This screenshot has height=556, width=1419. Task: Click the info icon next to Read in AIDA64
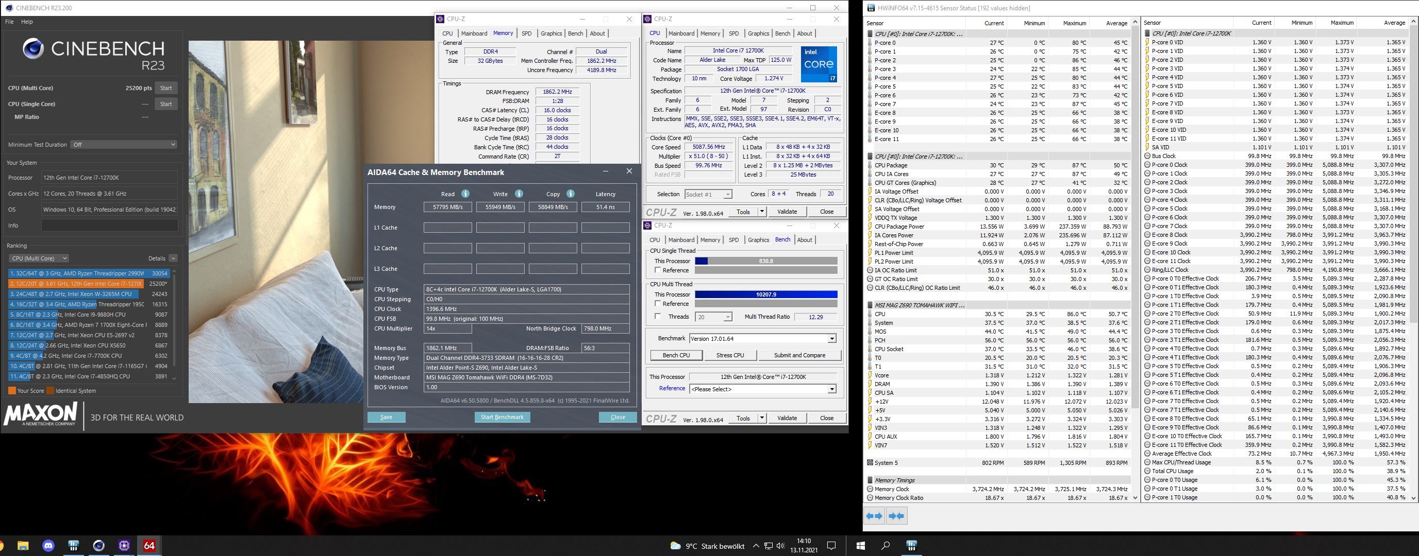click(465, 194)
